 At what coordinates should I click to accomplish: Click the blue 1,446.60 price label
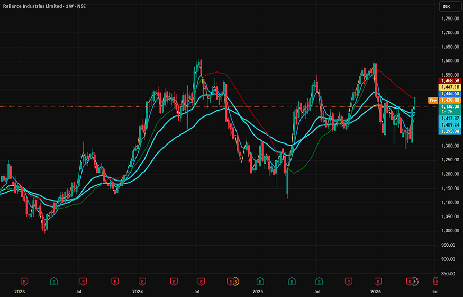[450, 94]
